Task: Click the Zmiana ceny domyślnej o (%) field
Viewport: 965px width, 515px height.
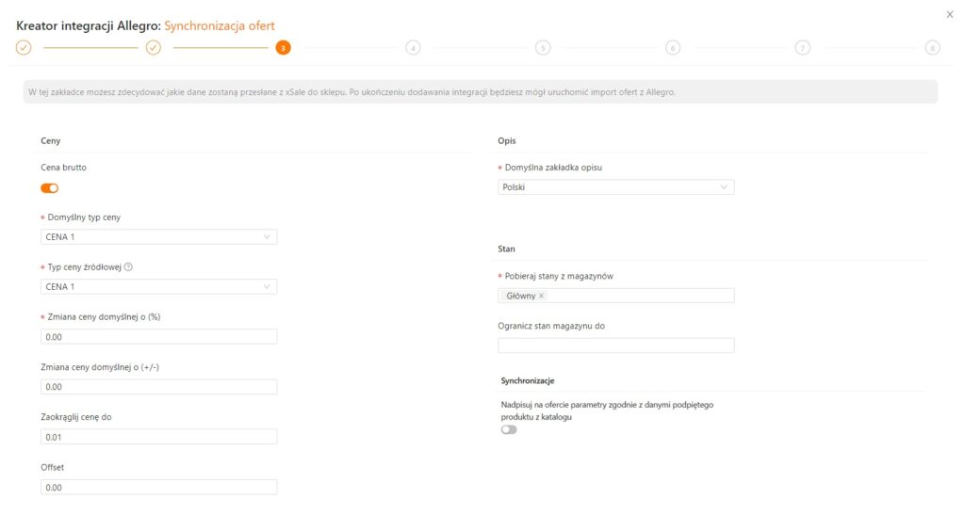Action: pyautogui.click(x=159, y=337)
